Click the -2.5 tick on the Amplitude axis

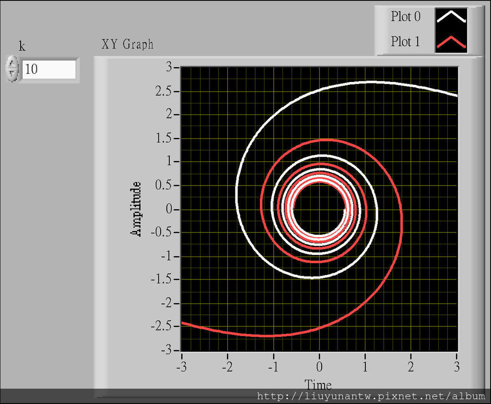tap(161, 326)
